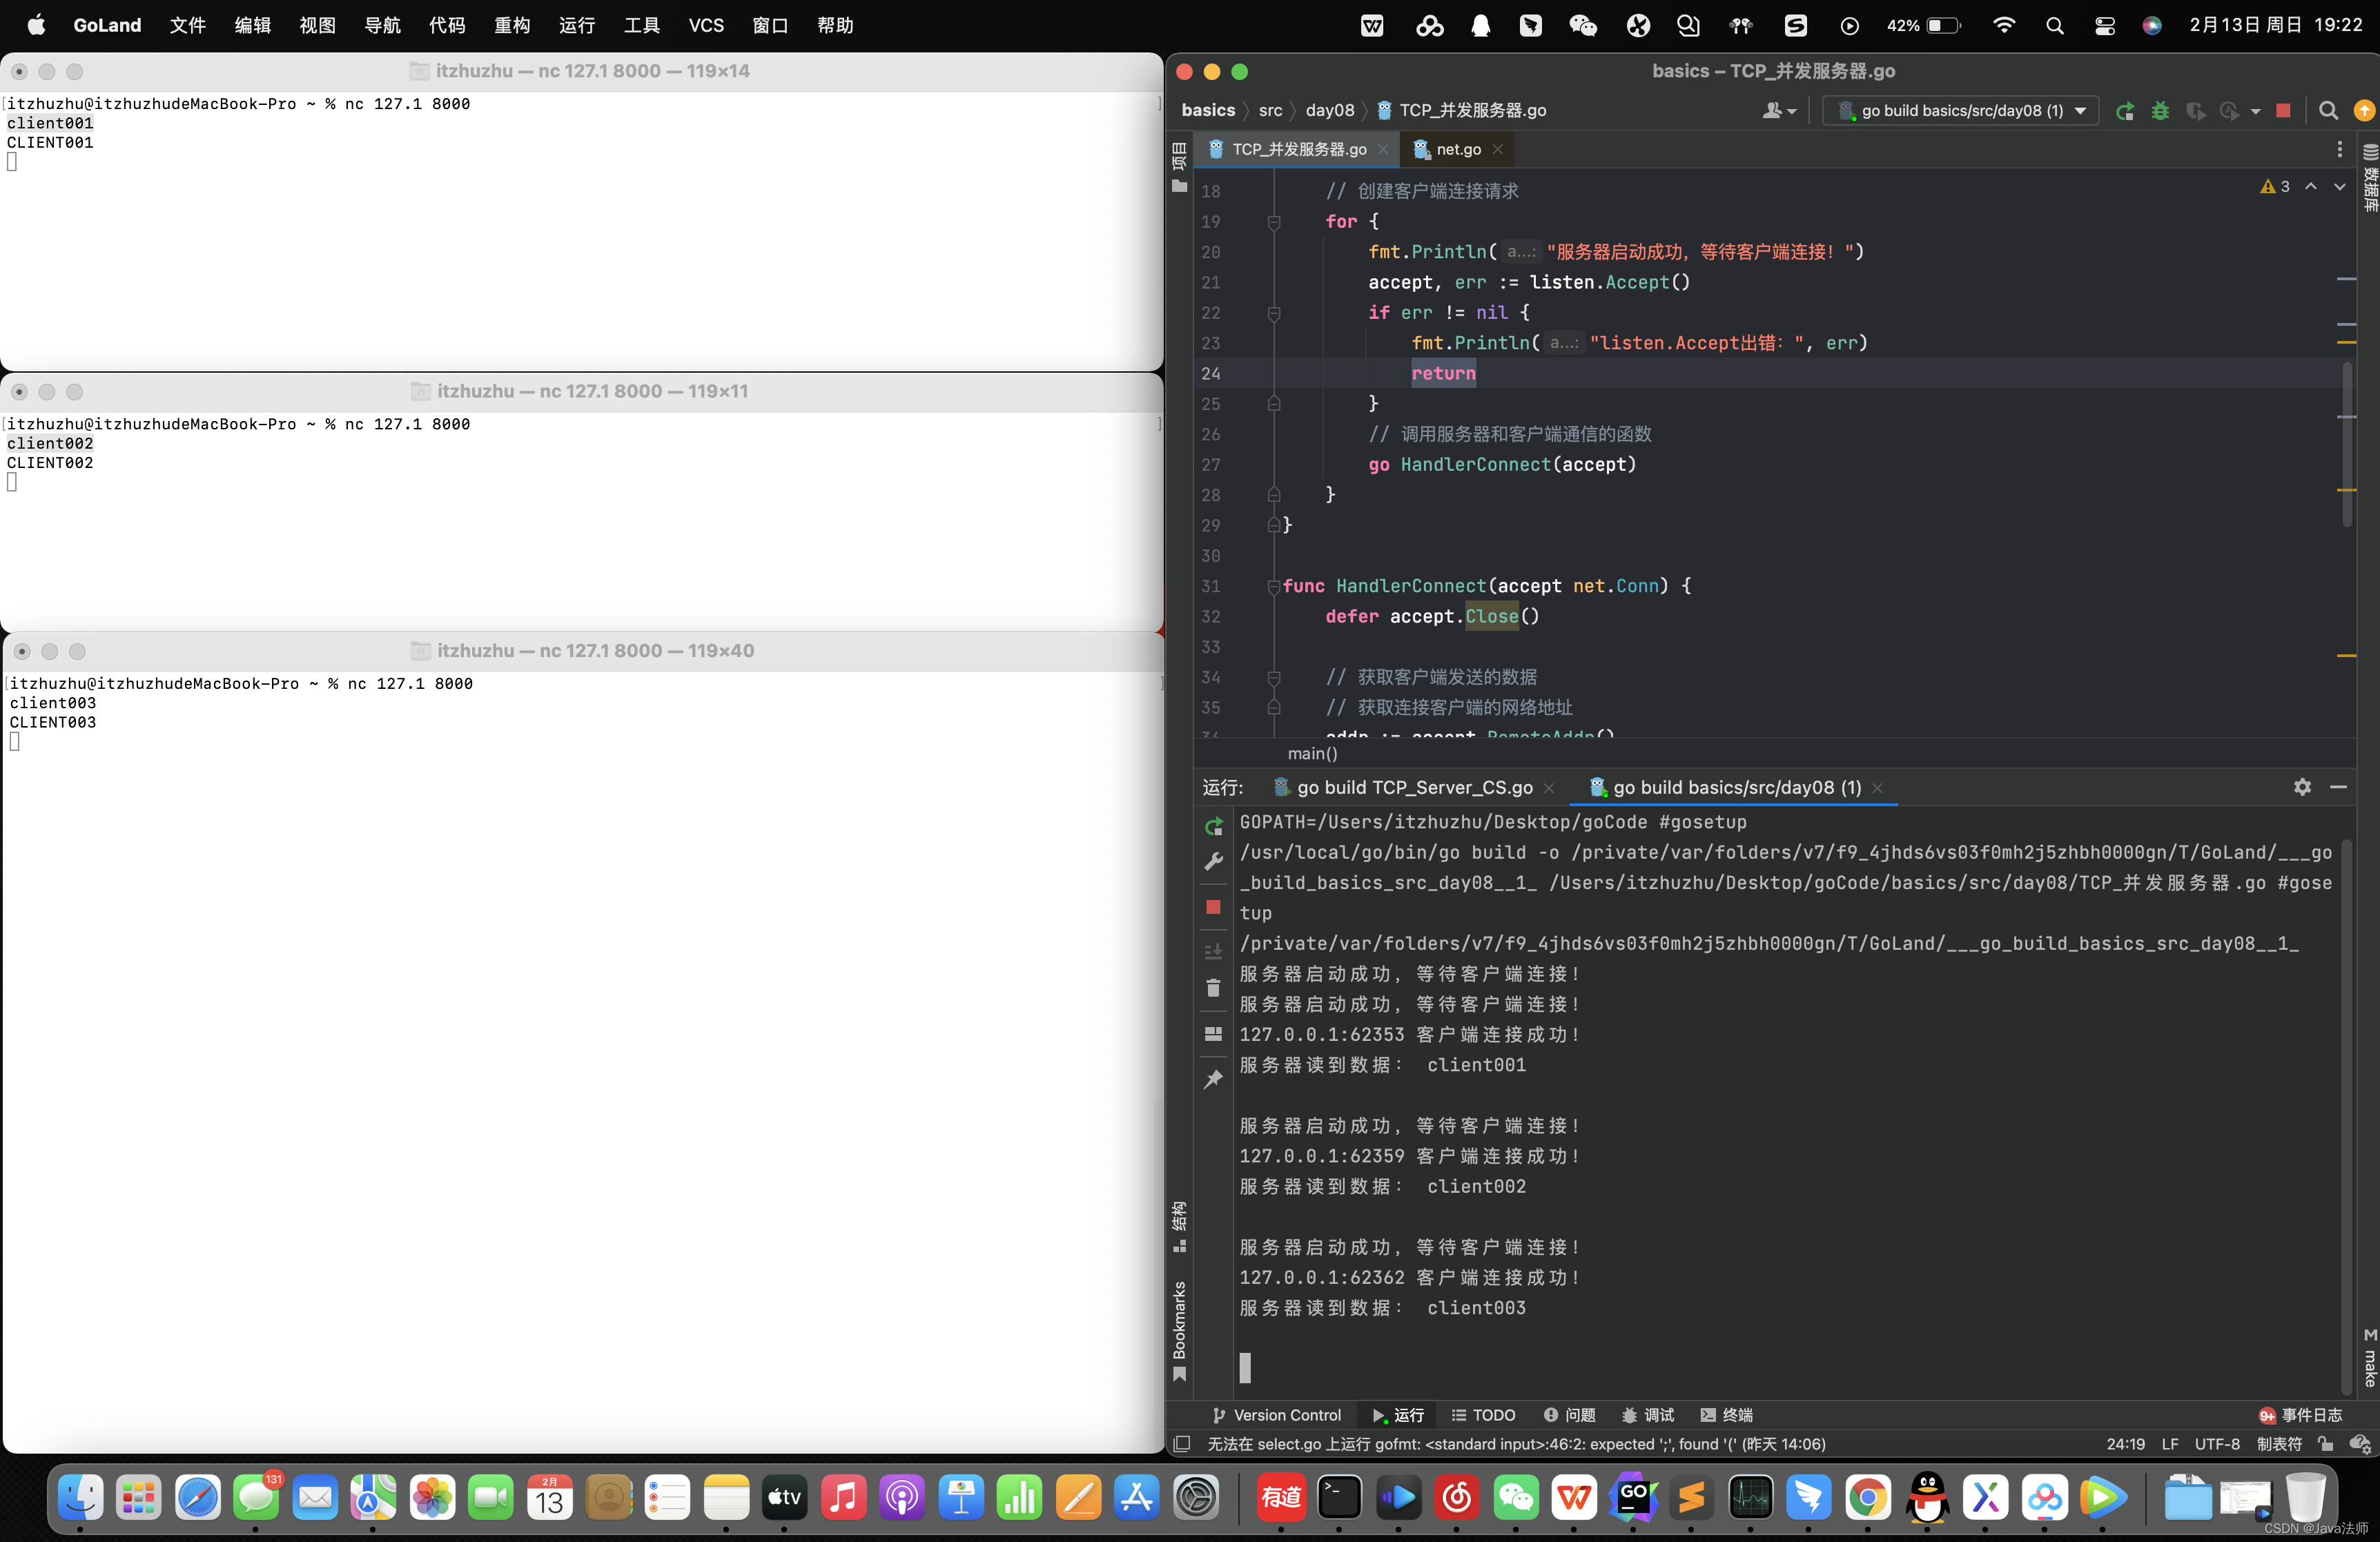Stop the program with toolbar red square
The width and height of the screenshot is (2380, 1542).
2283,111
